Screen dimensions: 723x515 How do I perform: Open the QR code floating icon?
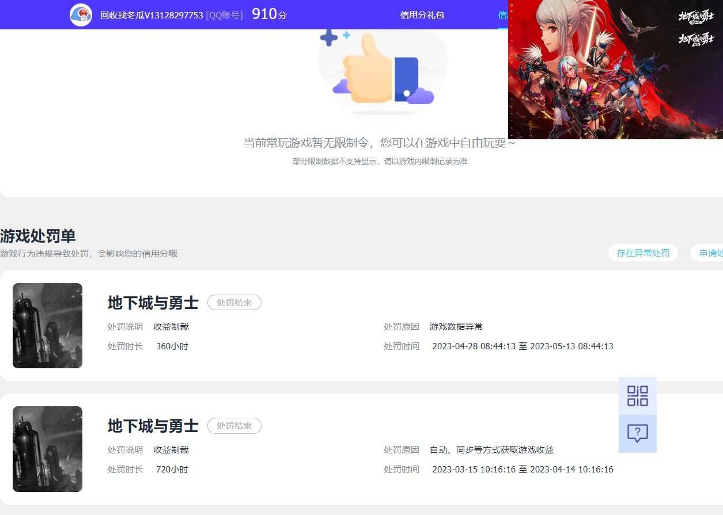coord(638,396)
